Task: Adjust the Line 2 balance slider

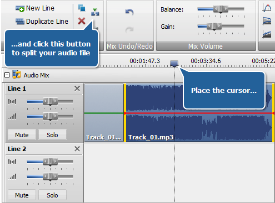Action: coord(50,162)
